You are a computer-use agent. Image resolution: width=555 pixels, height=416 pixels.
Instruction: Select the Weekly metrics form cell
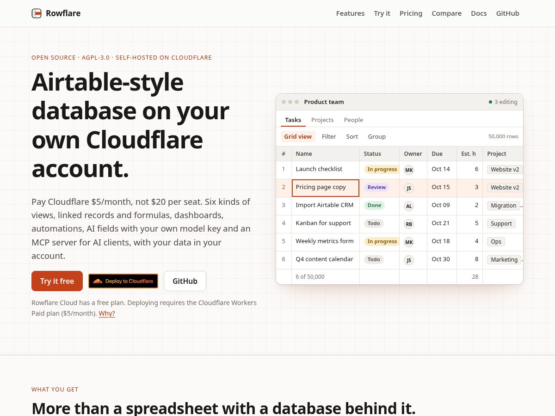pos(326,242)
